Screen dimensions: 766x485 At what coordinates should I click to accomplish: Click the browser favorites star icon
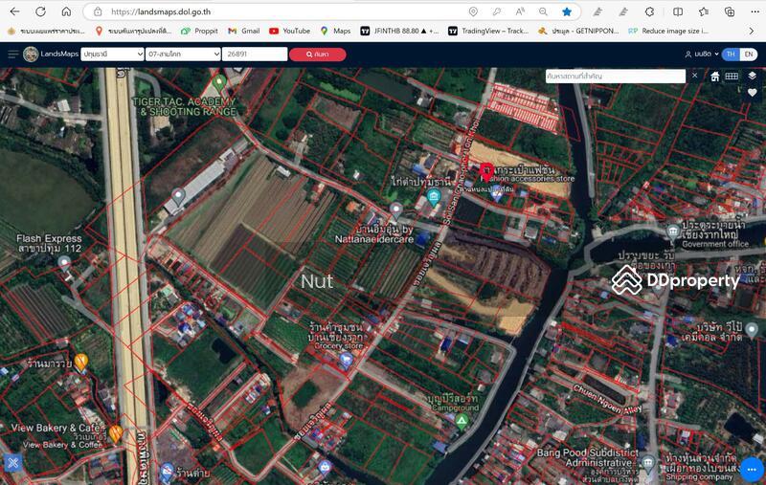567,11
